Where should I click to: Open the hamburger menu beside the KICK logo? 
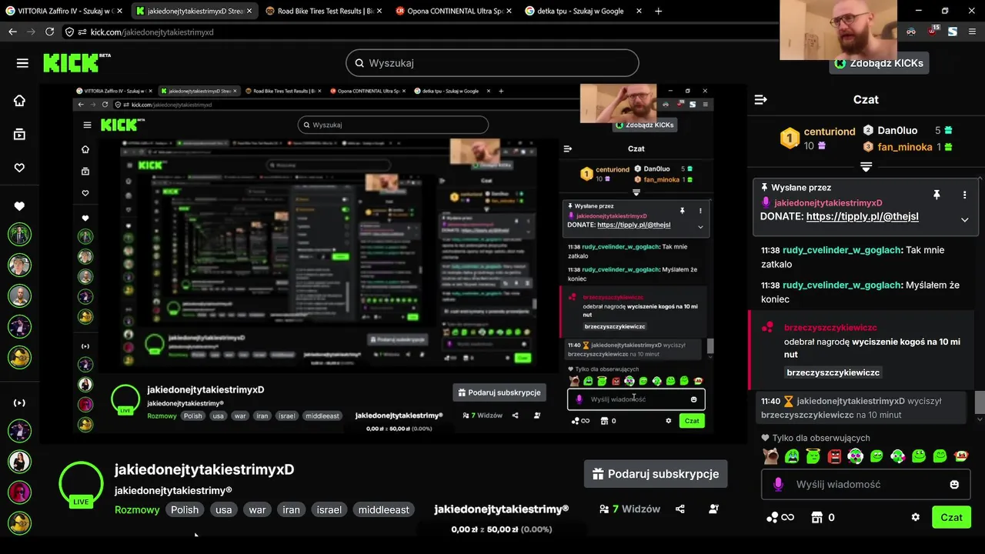(x=22, y=63)
